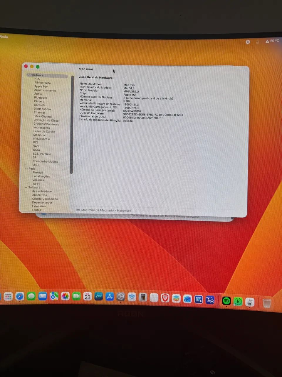Click the Kaspersky icon in the menu bar
The height and width of the screenshot is (377, 282).
[248, 42]
